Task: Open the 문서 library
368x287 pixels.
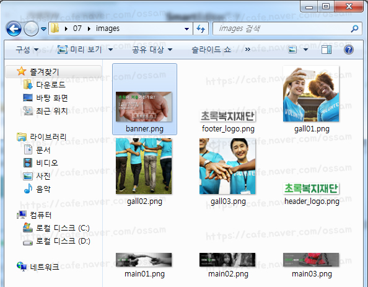Action: tap(43, 150)
